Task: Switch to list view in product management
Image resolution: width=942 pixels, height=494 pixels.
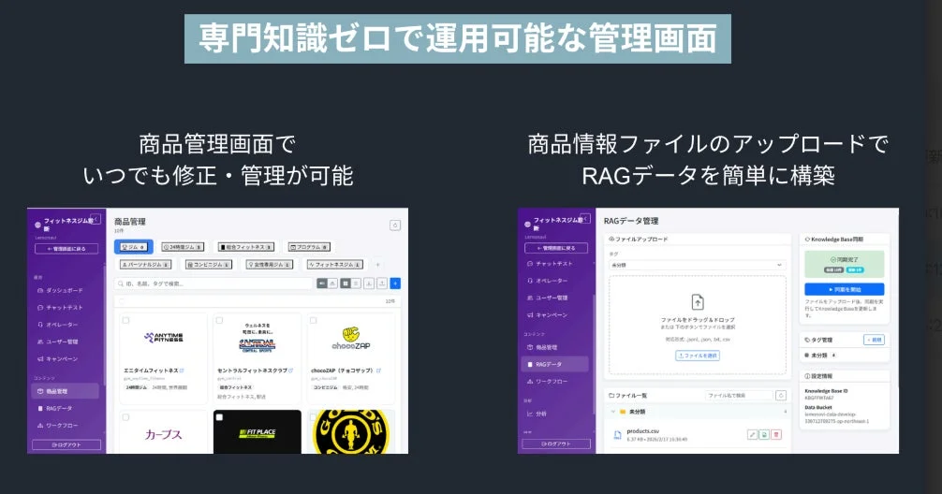Action: coord(356,283)
